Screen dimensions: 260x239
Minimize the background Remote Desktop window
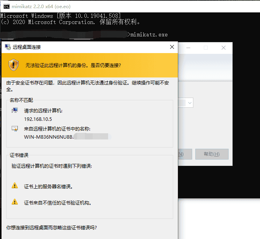coord(188,48)
